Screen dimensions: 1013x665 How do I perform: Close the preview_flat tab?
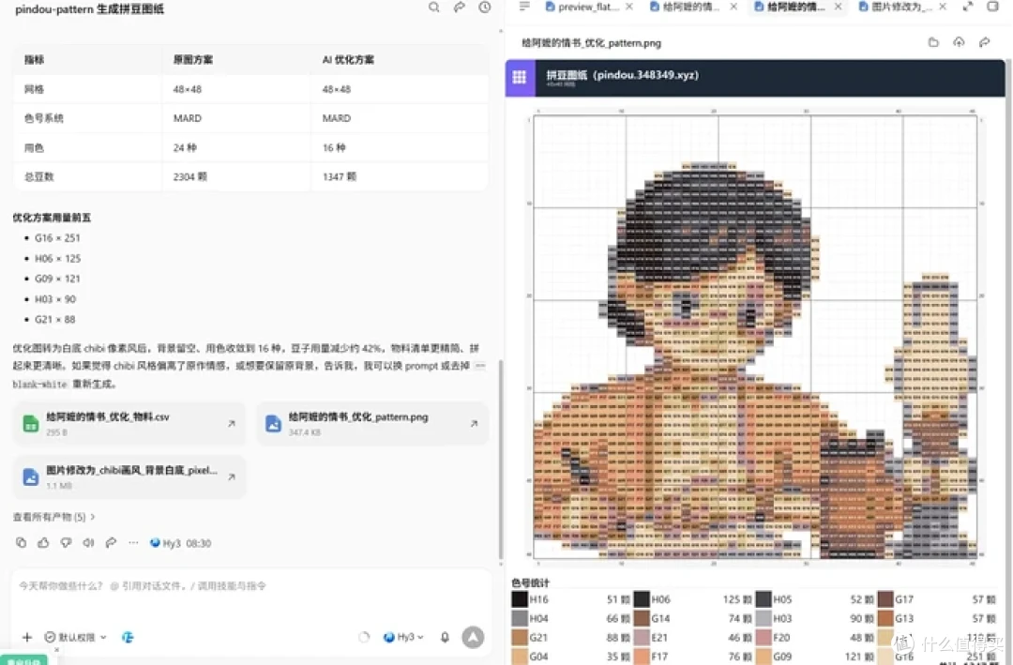pyautogui.click(x=629, y=7)
